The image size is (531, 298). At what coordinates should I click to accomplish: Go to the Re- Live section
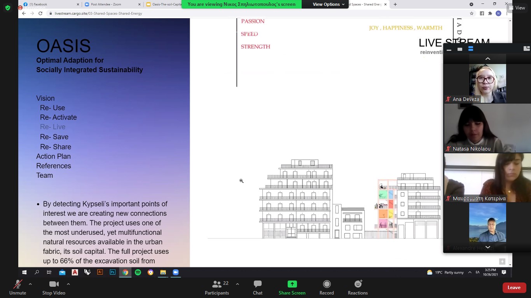tap(52, 127)
